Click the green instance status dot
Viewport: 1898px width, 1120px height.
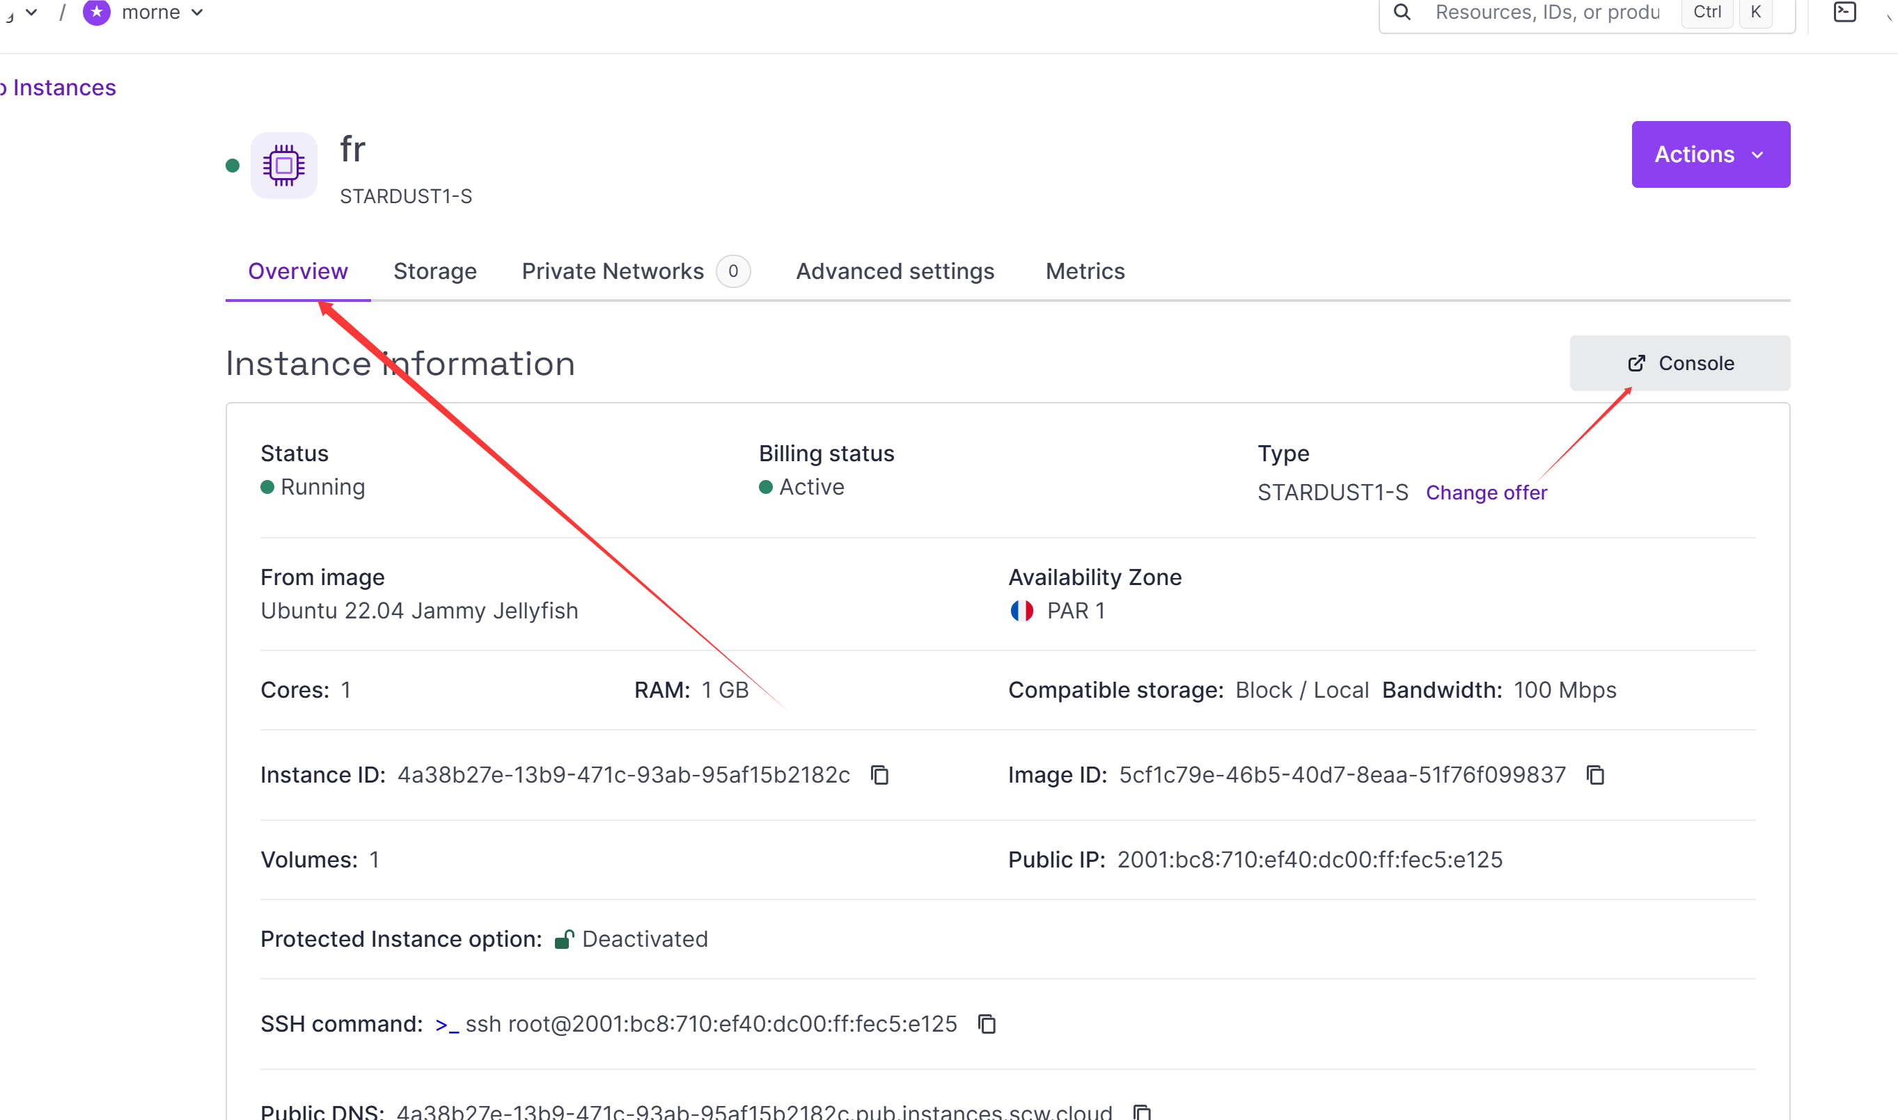click(233, 166)
